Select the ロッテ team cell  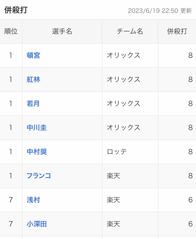[117, 152]
